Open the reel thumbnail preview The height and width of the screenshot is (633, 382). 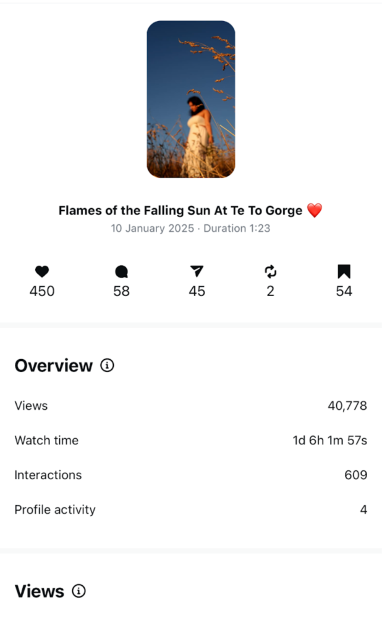[x=190, y=100]
